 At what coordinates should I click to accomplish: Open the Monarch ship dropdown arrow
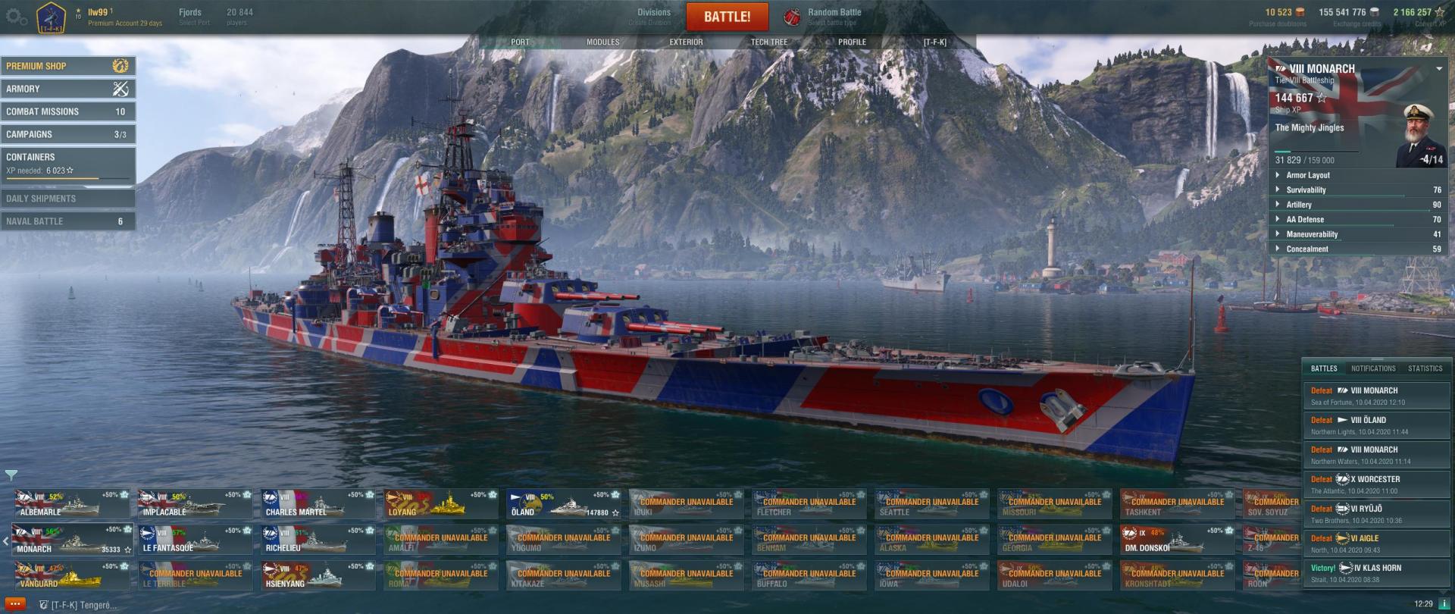(1439, 69)
